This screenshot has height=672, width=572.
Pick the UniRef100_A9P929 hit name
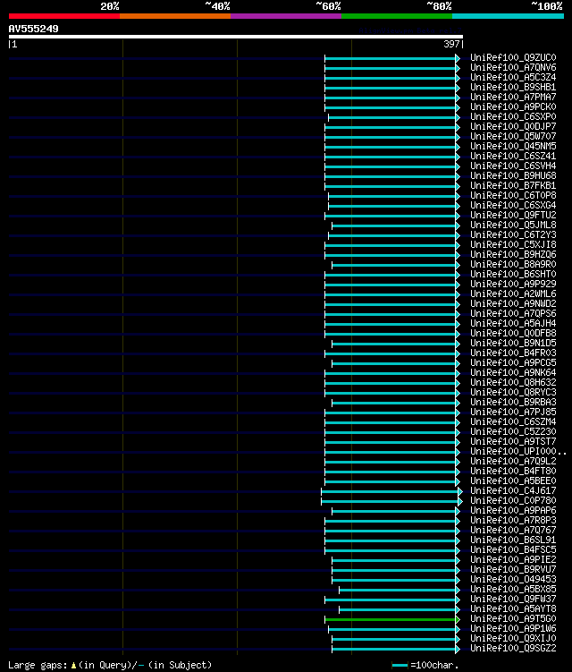pyautogui.click(x=513, y=285)
